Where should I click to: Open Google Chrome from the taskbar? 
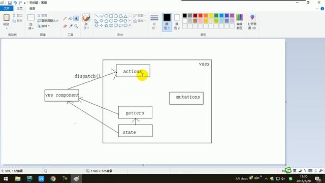[53, 178]
